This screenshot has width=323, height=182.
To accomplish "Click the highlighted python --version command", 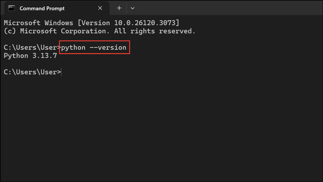I will point(94,47).
